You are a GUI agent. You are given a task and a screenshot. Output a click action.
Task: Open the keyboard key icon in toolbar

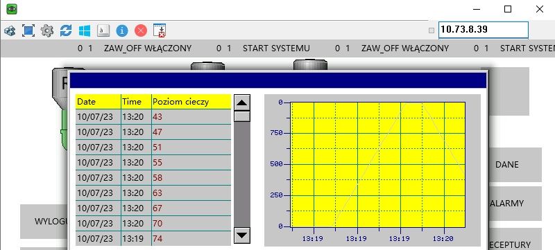103,30
